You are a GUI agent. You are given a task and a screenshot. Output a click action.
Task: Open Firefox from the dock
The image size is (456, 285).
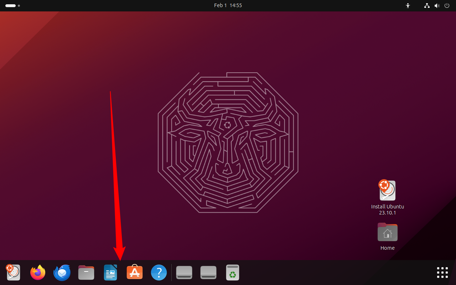(x=38, y=273)
